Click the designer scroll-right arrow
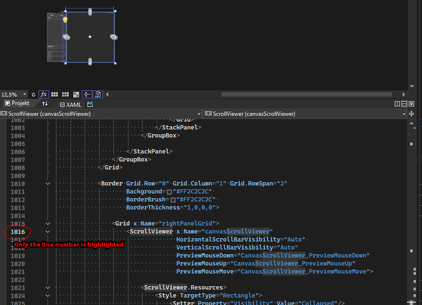 click(x=404, y=95)
